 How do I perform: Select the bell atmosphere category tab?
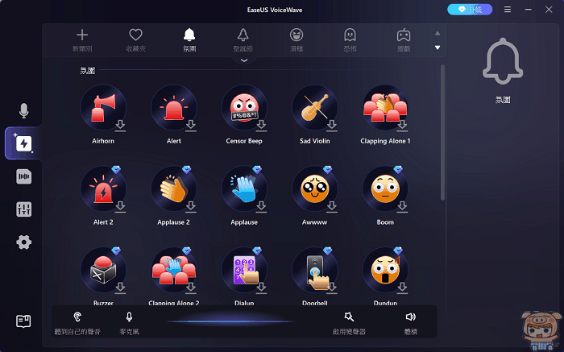pos(189,40)
